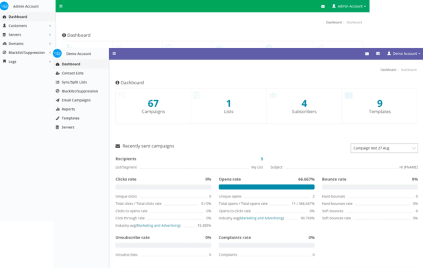Open the mail icon in Admin header
Viewport: 423px width, 268px height.
click(x=323, y=6)
